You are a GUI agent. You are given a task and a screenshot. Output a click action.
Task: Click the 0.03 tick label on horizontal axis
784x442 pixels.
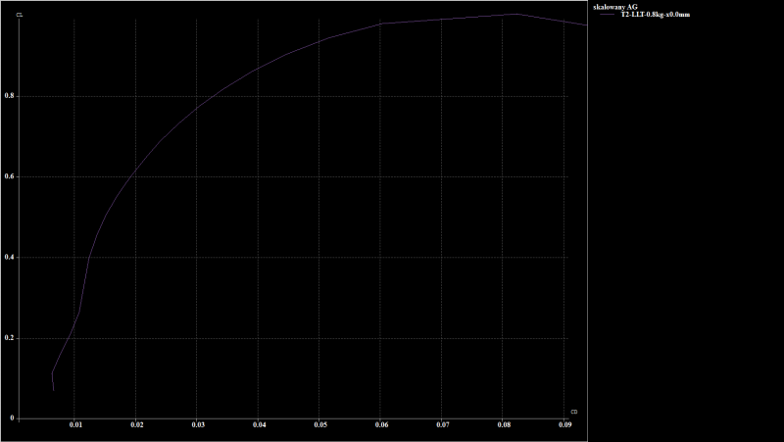click(x=198, y=425)
